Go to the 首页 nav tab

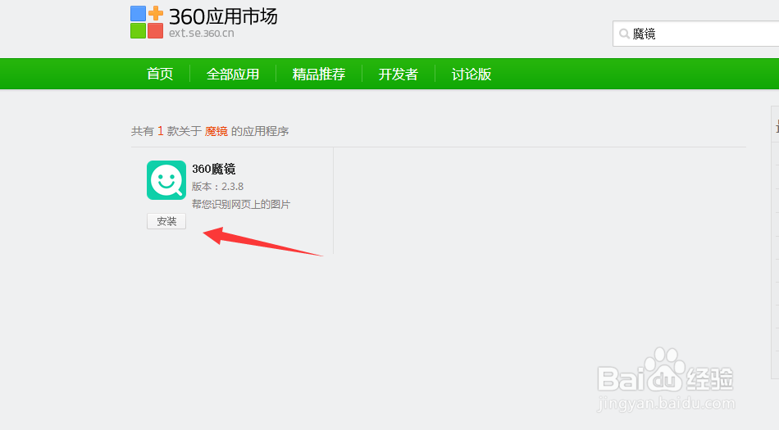[160, 74]
